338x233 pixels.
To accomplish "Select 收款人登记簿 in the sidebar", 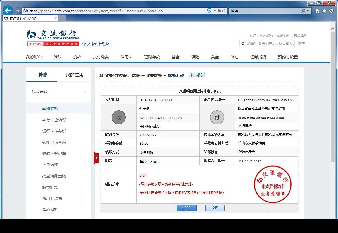I will pyautogui.click(x=54, y=154).
